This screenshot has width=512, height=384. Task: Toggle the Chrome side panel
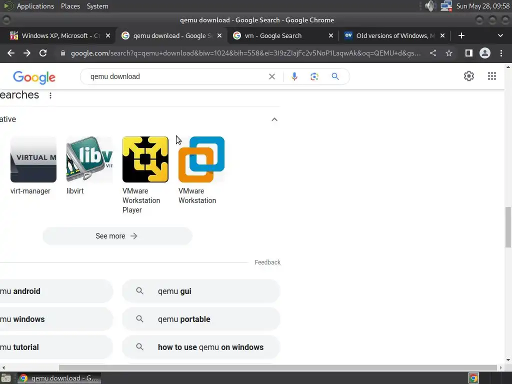point(469,53)
